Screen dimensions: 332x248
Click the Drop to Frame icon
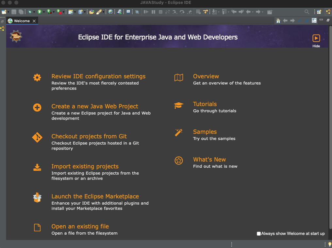coord(198,12)
